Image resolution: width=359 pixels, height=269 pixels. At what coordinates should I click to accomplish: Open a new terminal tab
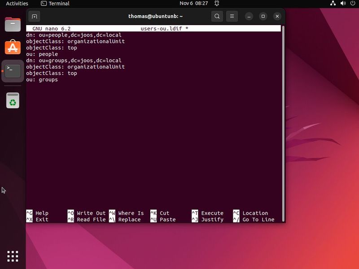coord(34,16)
